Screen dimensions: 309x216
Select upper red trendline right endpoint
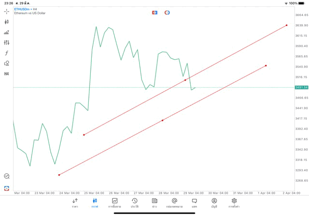click(x=287, y=25)
